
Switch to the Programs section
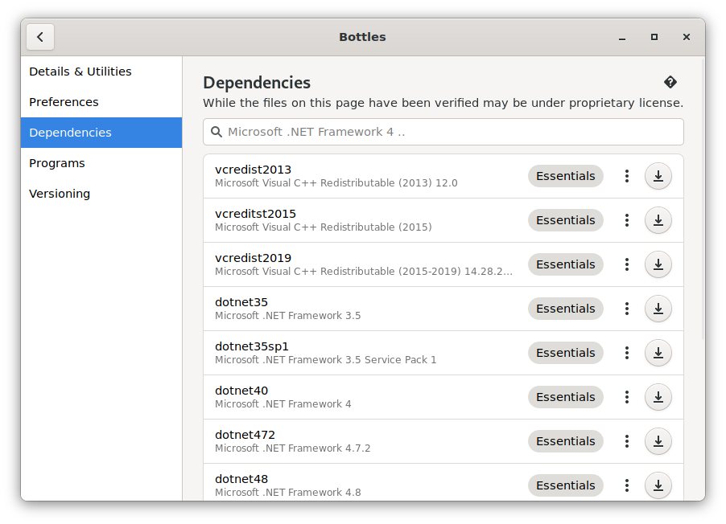pyautogui.click(x=57, y=162)
